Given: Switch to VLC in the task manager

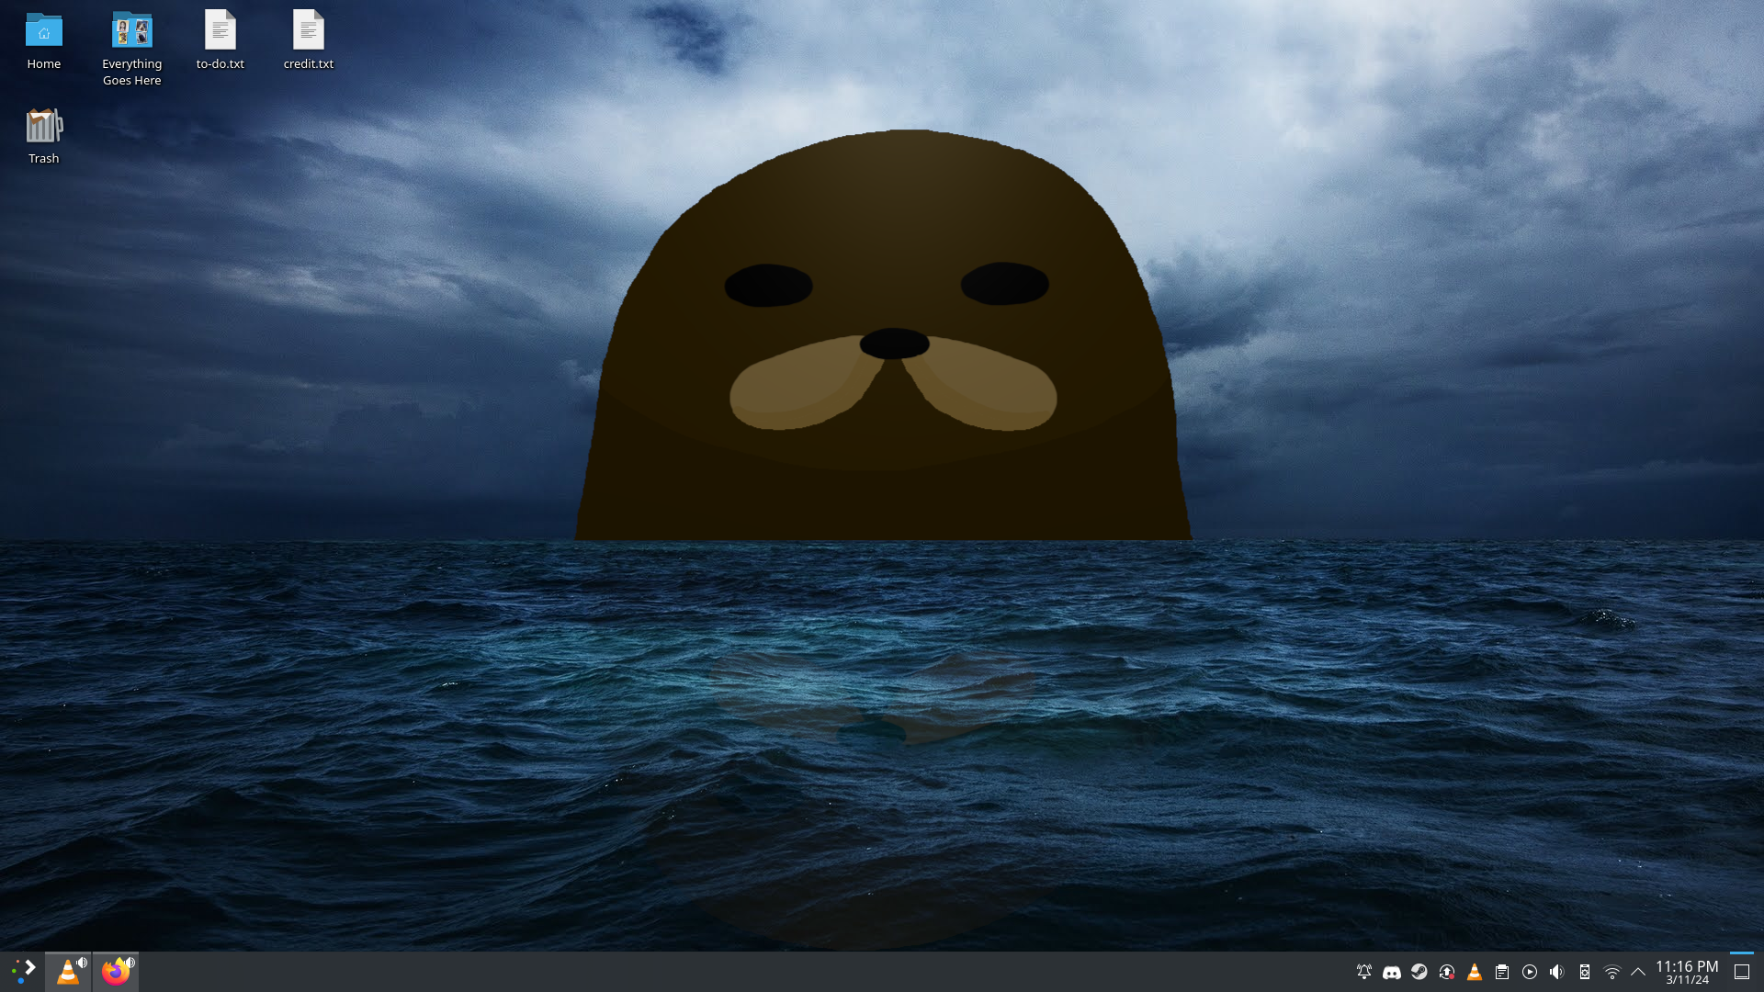Looking at the screenshot, I should coord(66,972).
